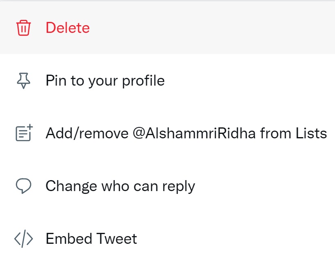Open reply settings via the bubble icon
This screenshot has width=335, height=258.
tap(24, 186)
